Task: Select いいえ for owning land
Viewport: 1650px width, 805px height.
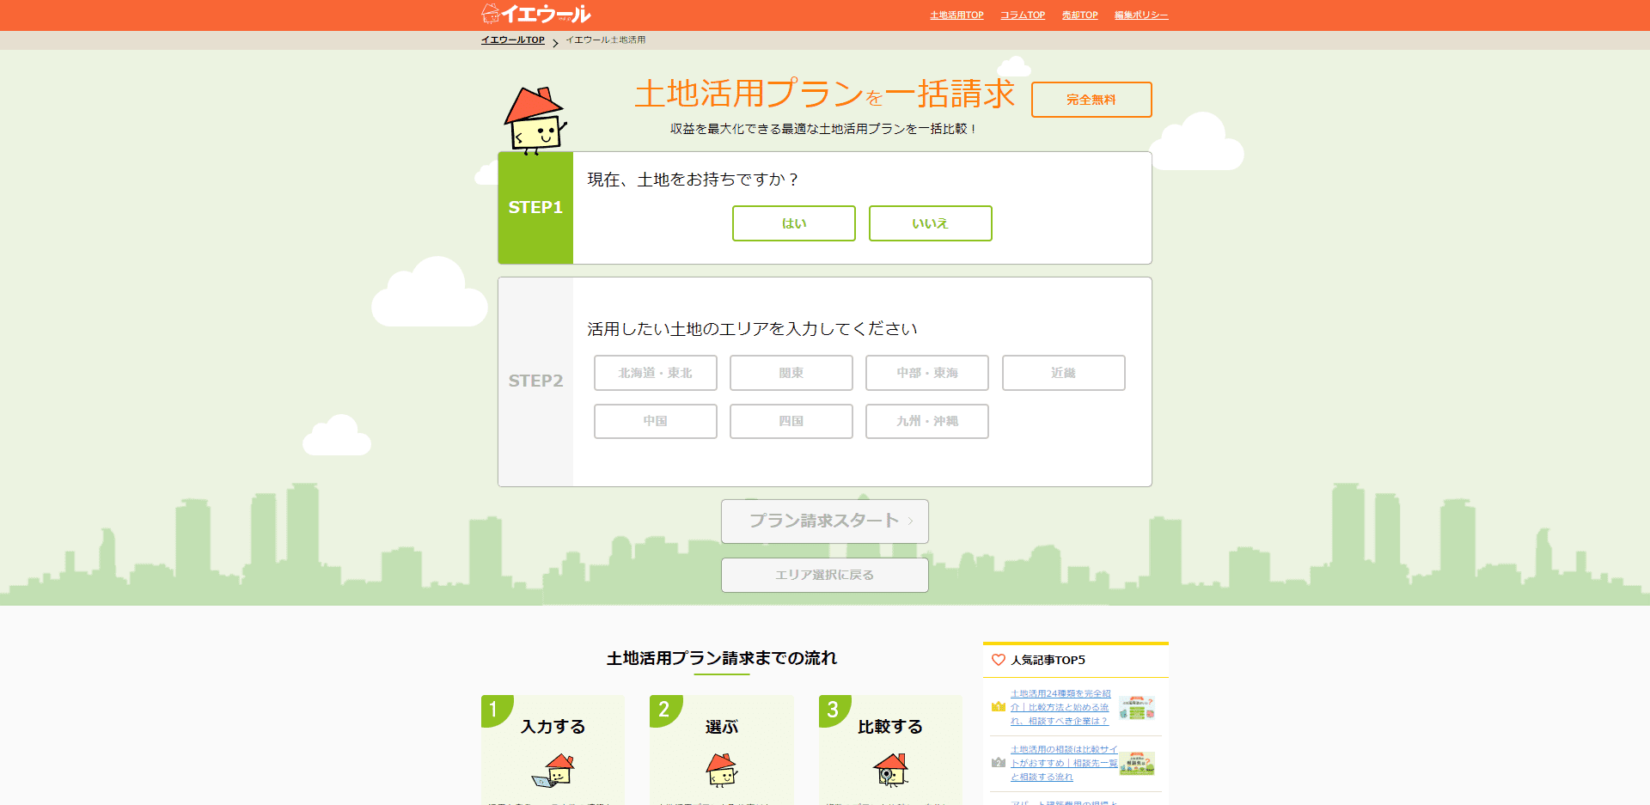Action: pos(930,223)
